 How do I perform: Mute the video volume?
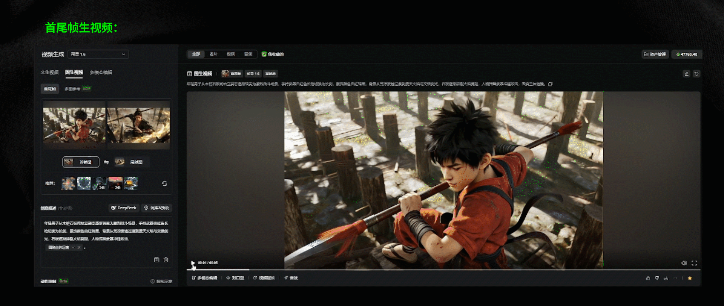pos(684,263)
